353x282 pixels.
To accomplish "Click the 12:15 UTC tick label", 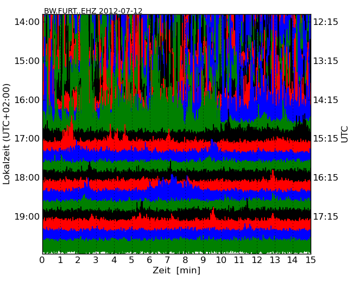I will pos(326,22).
